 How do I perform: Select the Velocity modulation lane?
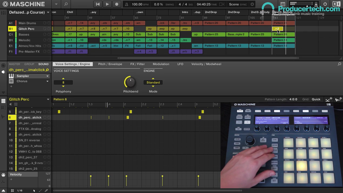[x=23, y=174]
